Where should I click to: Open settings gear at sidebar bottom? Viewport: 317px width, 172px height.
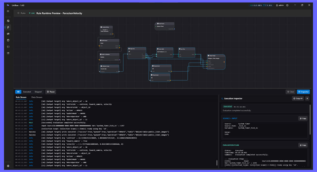tap(8, 166)
